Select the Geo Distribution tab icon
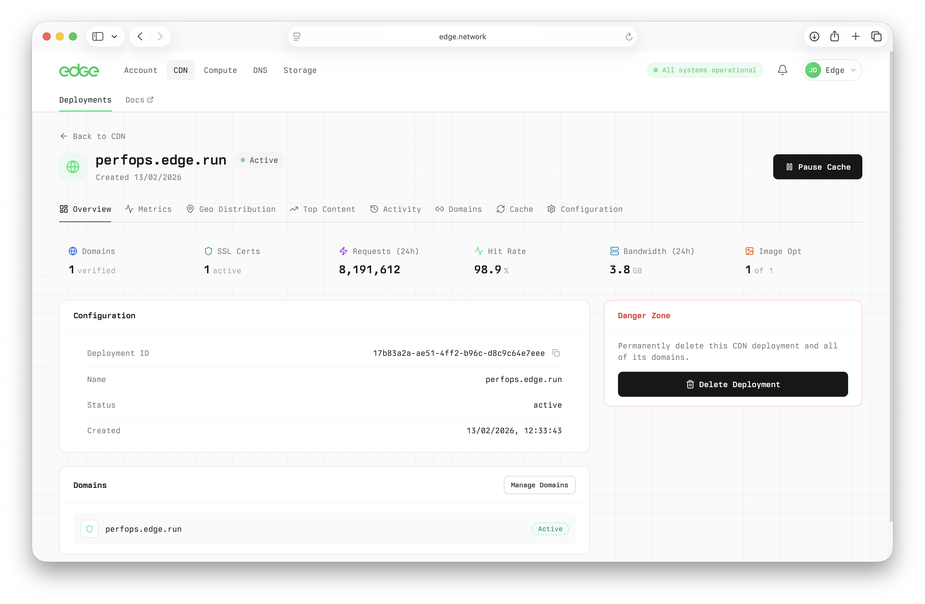The height and width of the screenshot is (604, 925). point(190,209)
